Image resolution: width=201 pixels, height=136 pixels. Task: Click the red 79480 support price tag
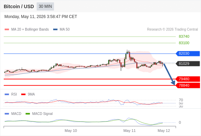pos(188,79)
